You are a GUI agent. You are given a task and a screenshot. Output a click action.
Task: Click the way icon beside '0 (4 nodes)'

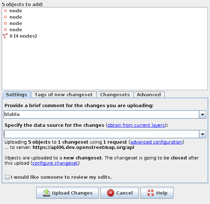(x=5, y=36)
